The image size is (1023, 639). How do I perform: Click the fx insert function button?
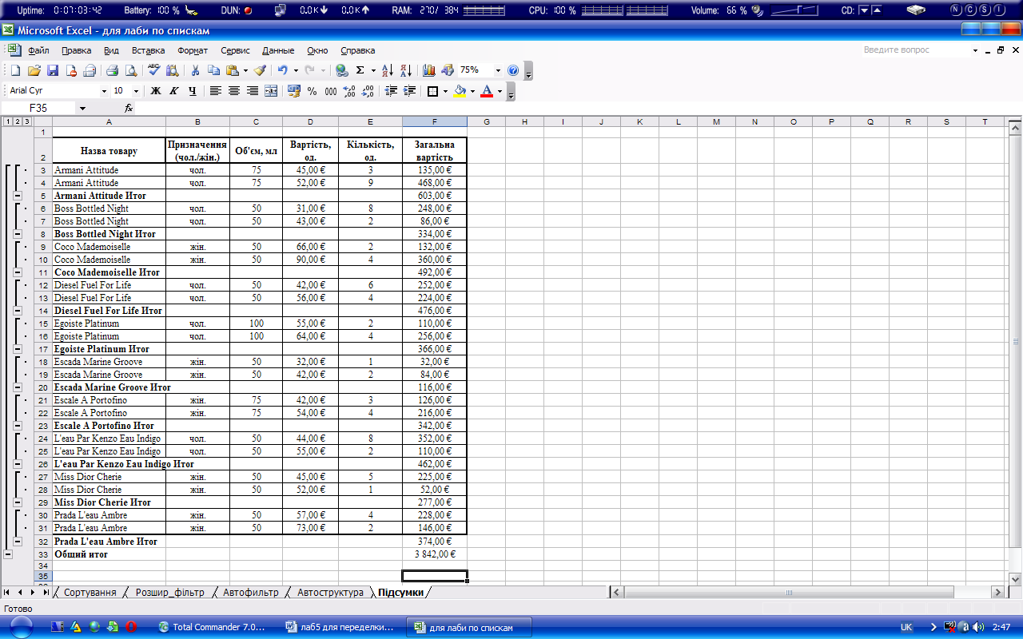click(x=129, y=108)
